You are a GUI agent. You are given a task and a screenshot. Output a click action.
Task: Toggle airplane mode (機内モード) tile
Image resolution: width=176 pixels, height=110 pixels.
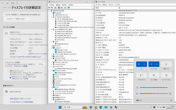pos(166,64)
